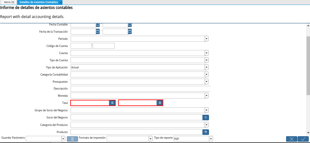Click the vertical scrollbar thumb
The width and height of the screenshot is (310, 143).
point(308,66)
